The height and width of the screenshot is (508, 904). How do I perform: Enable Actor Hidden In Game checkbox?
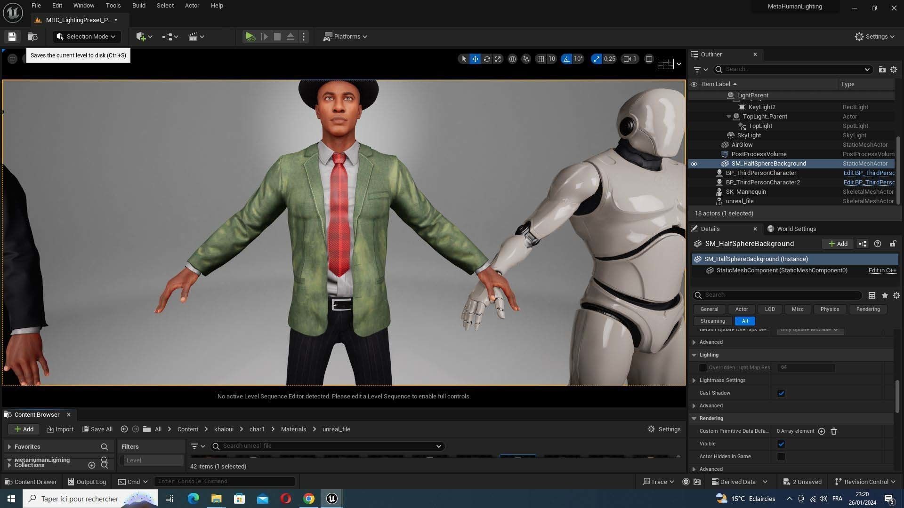781,457
